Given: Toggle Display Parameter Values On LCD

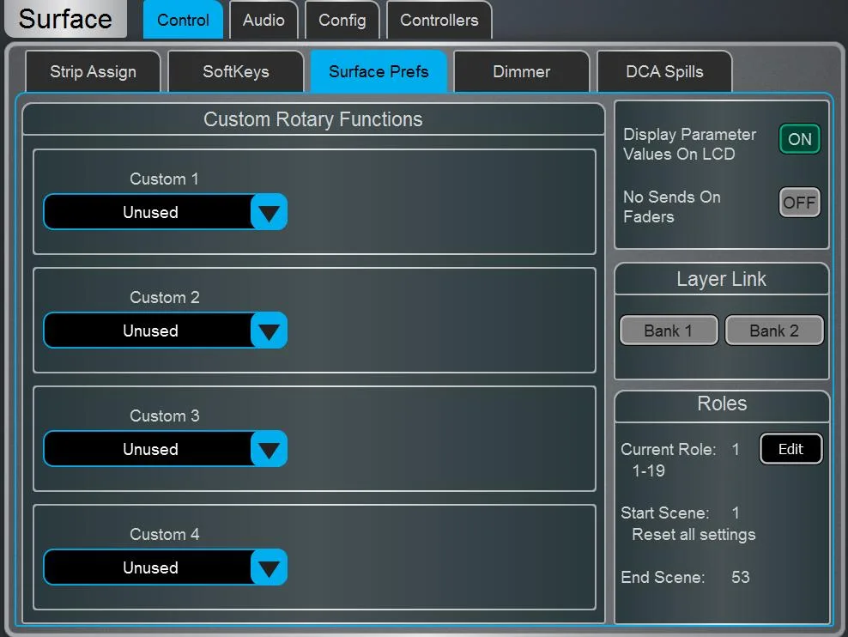Looking at the screenshot, I should click(x=799, y=139).
